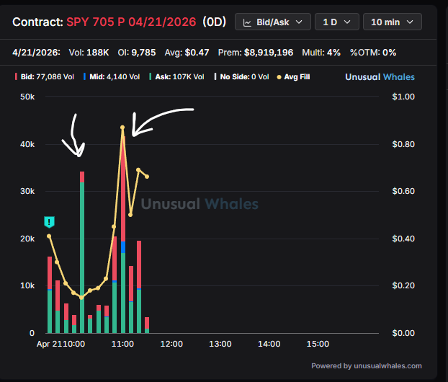Toggle the Ask volume legend item

tap(176, 76)
